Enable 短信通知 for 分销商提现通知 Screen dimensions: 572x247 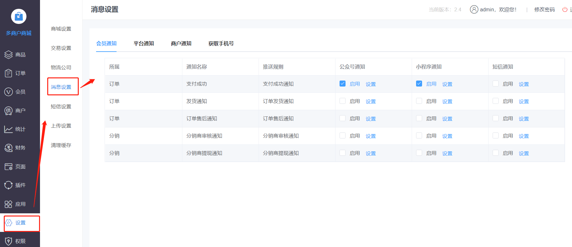coord(496,153)
